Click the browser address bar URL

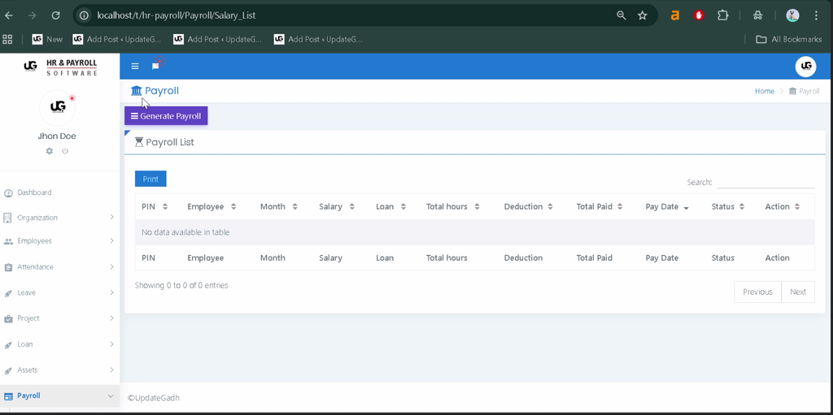[177, 15]
